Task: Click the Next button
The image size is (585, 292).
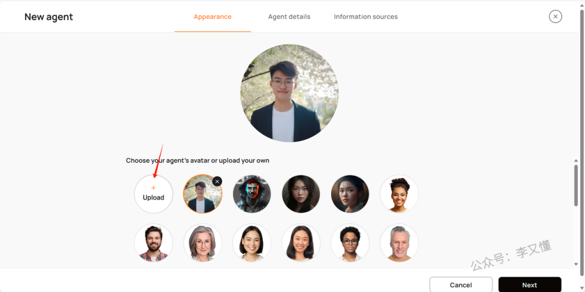Action: click(530, 285)
